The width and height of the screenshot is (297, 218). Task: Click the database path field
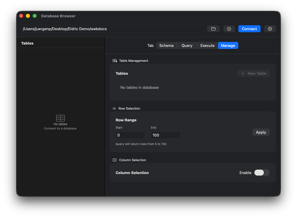point(113,29)
